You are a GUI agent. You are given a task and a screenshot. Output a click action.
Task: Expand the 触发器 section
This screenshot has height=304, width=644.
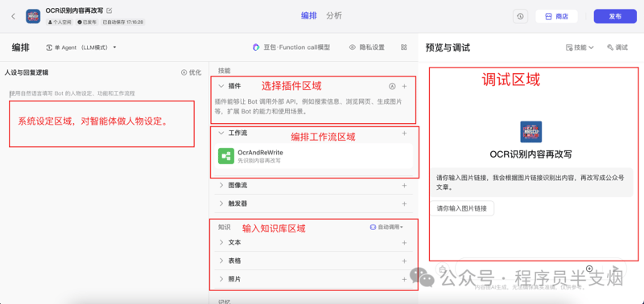click(221, 203)
